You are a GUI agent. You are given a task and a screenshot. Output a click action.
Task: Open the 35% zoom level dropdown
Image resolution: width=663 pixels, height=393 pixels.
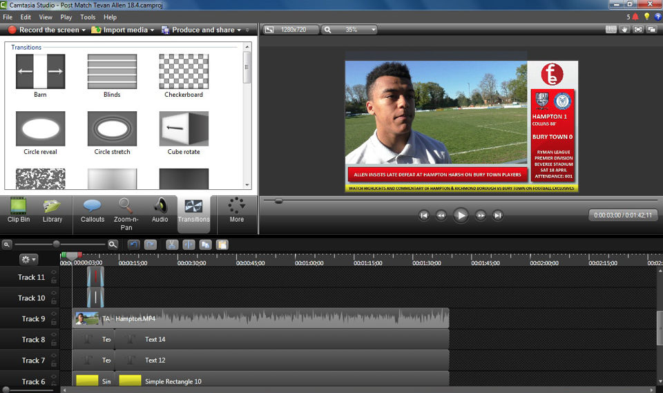[373, 30]
